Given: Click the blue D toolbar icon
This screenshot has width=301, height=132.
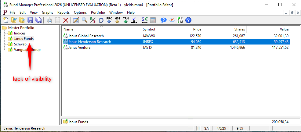Looking at the screenshot, I should [x=101, y=20].
